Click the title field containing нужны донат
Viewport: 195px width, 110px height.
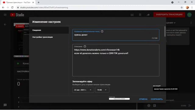(x=116, y=35)
